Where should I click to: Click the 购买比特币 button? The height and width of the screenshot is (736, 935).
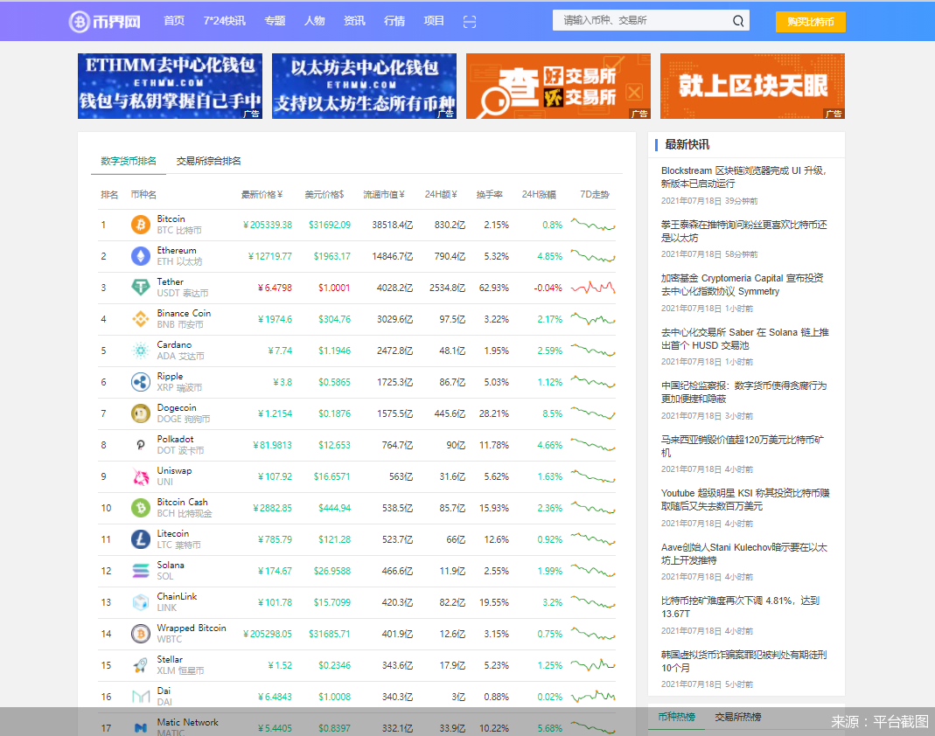pos(811,21)
